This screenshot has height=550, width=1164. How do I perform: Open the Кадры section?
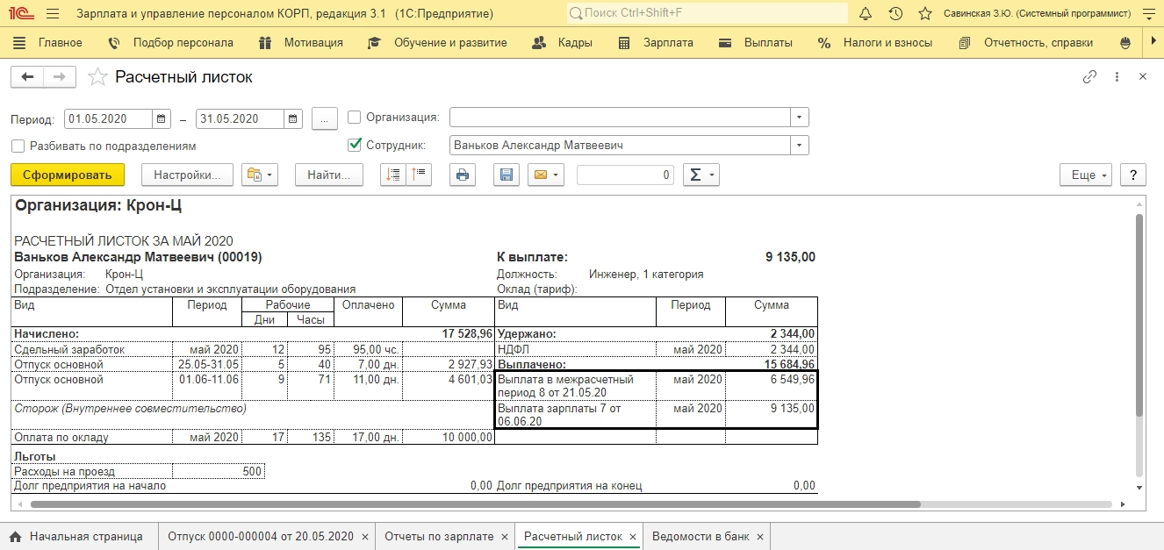point(563,42)
